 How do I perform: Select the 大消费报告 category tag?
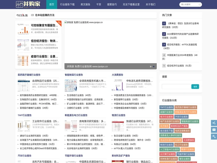point(189,140)
